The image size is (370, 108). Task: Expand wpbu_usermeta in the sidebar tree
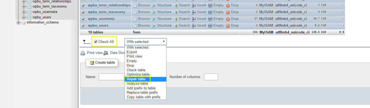click(24, 12)
